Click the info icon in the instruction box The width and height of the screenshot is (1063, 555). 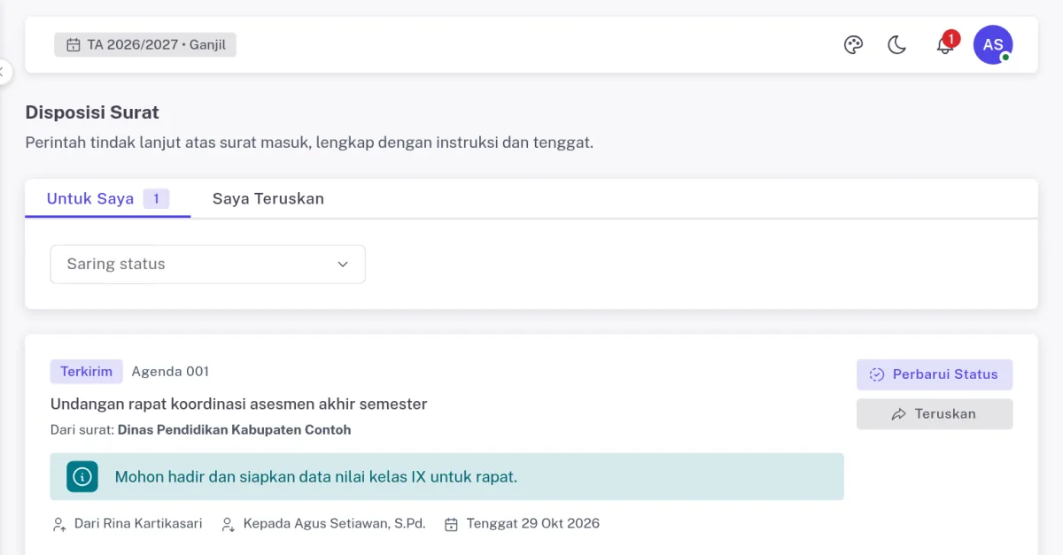82,477
